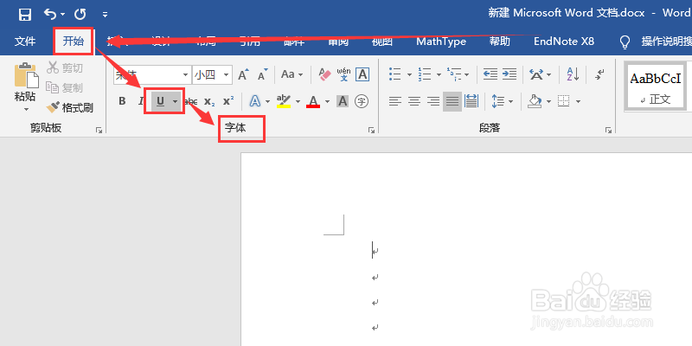Open the 文件 tab
The height and width of the screenshot is (346, 692).
point(25,42)
